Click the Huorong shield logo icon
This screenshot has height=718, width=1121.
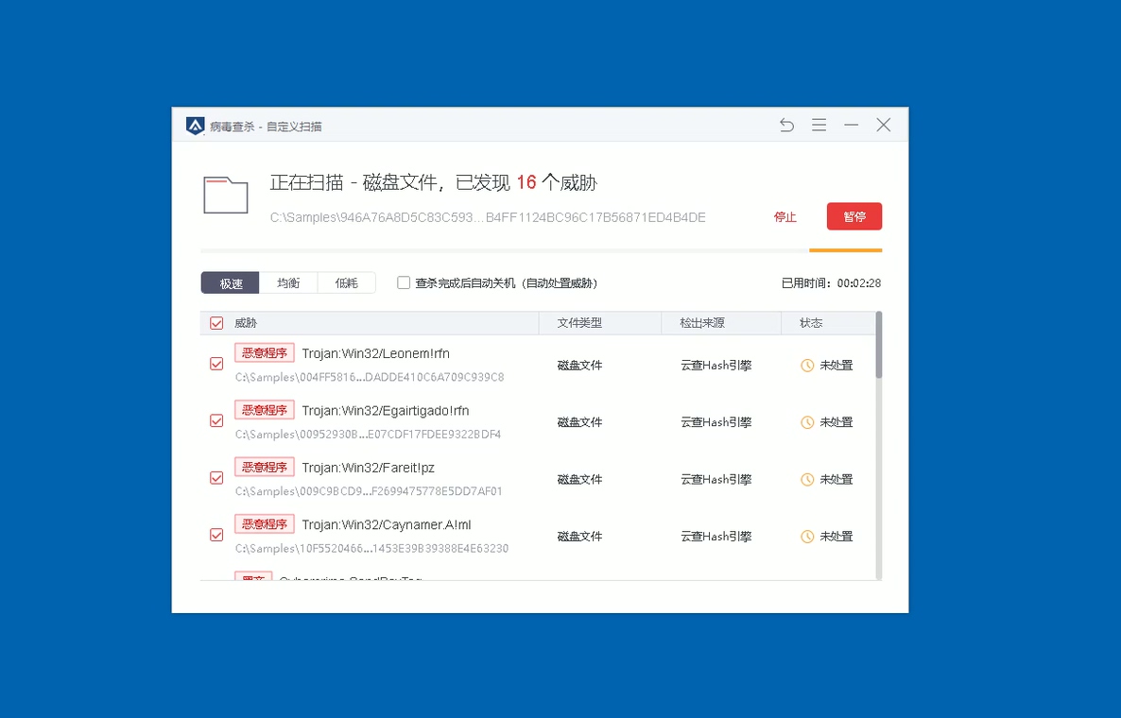(195, 126)
